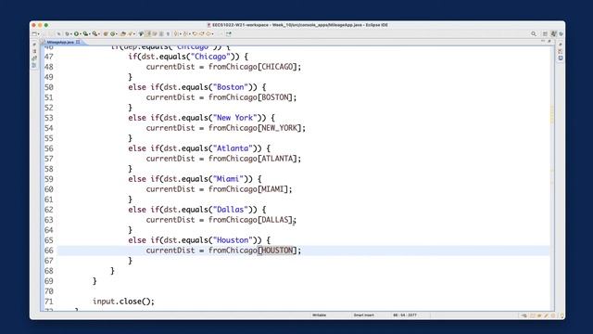Viewport: 593px width, 334px height.
Task: Open the Quick Access search magnifier
Action: (534, 33)
